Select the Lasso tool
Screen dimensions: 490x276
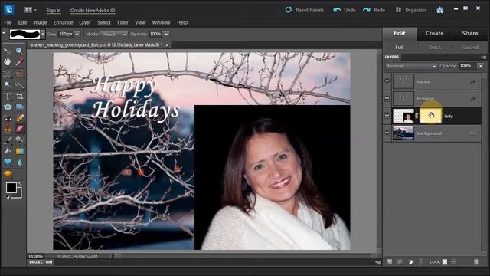(19, 74)
